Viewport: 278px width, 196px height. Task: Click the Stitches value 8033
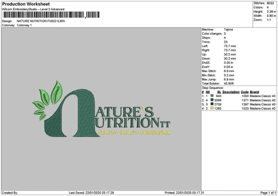click(270, 3)
